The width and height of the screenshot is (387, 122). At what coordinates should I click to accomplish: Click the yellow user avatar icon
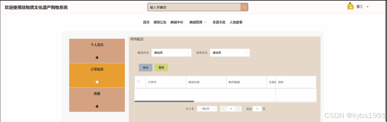pyautogui.click(x=350, y=6)
